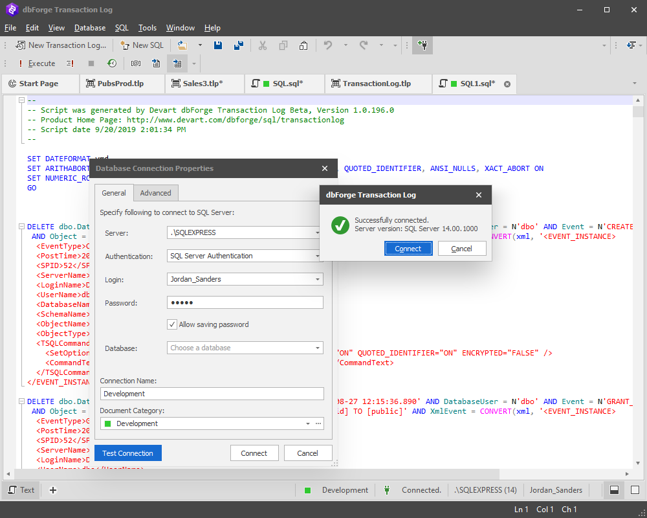Click the green clock history icon
The width and height of the screenshot is (647, 518).
(112, 63)
